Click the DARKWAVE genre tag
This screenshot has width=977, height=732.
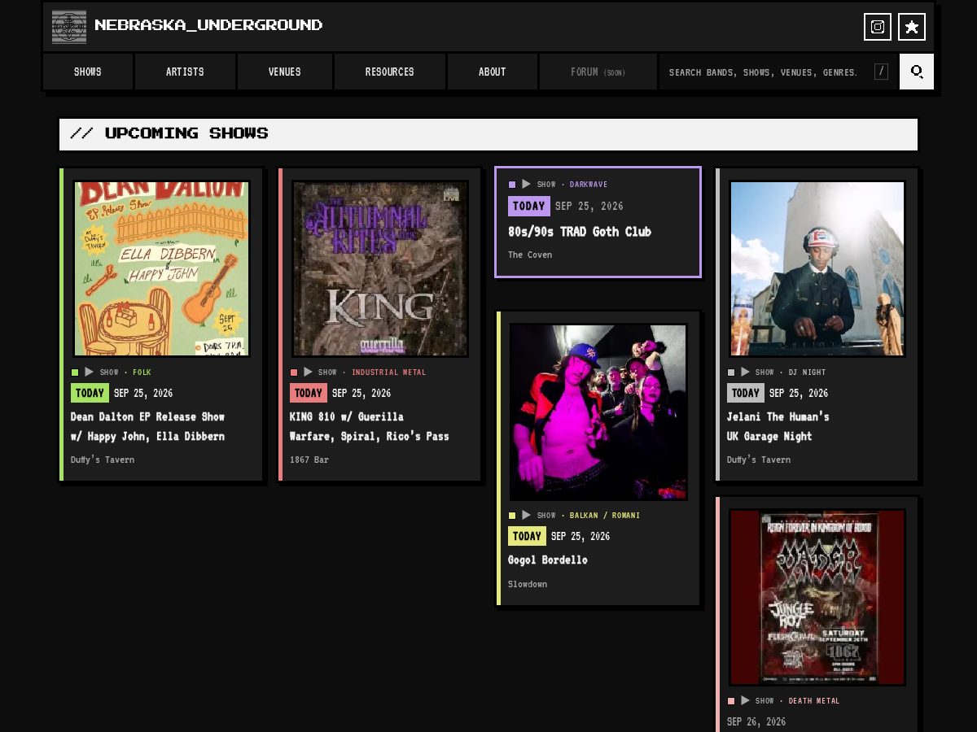click(x=589, y=185)
